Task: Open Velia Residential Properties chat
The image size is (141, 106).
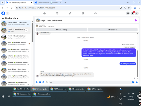Action: [16, 44]
